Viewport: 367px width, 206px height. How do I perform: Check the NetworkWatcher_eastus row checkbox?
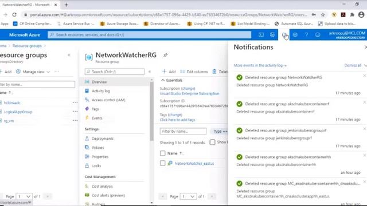point(162,163)
